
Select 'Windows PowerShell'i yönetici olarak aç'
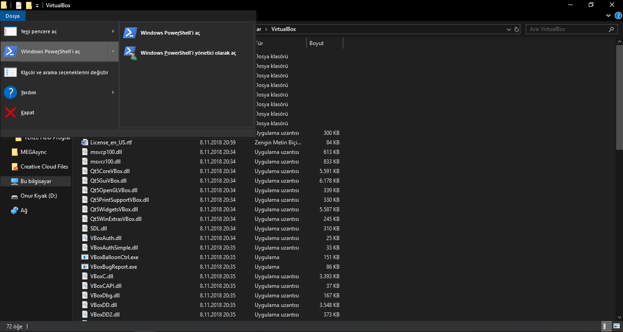187,53
